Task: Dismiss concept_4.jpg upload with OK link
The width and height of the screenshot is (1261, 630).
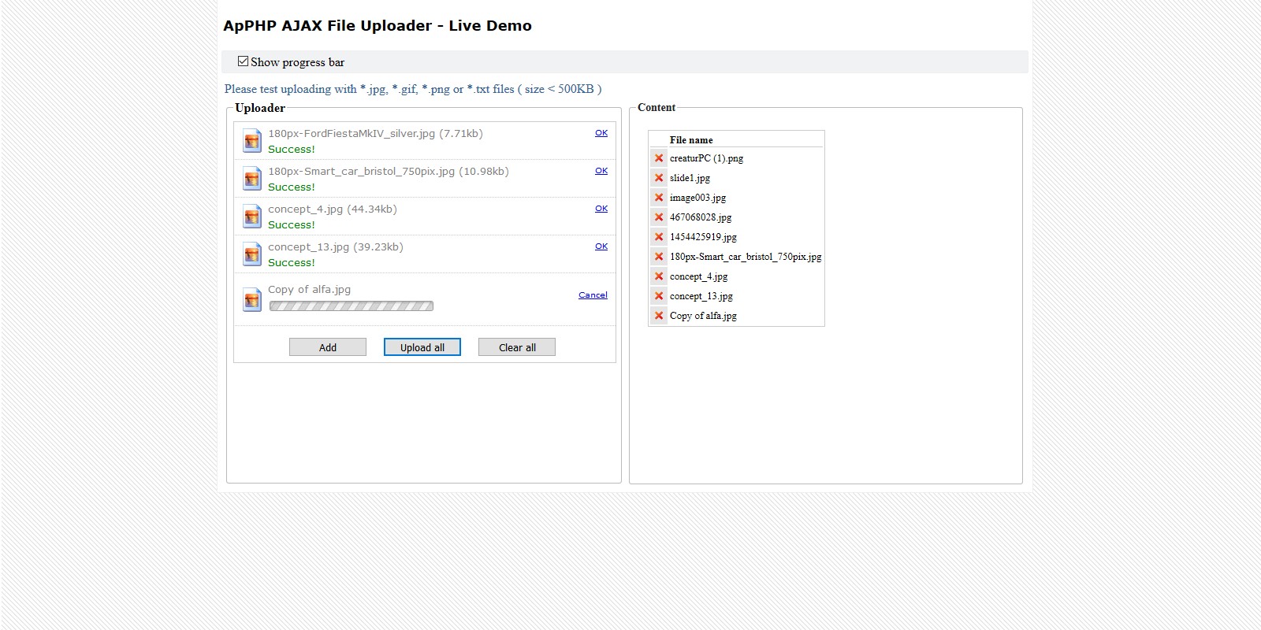Action: (601, 209)
